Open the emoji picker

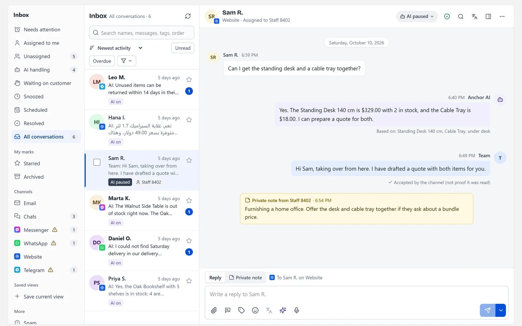point(255,310)
